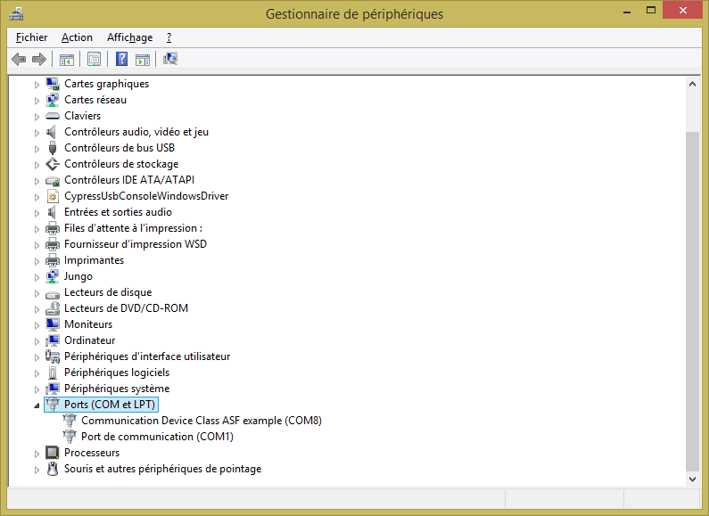Image resolution: width=709 pixels, height=516 pixels.
Task: Select the CypressUsbConsoleWindowsDriver entry
Action: pos(146,196)
